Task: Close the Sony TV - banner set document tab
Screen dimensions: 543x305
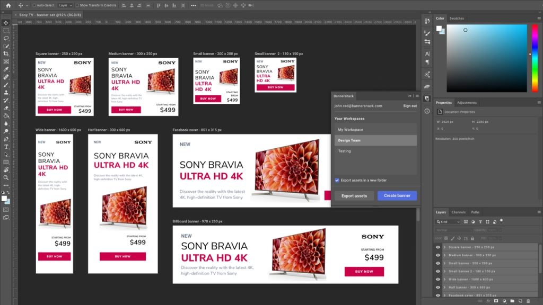Action: [15, 15]
